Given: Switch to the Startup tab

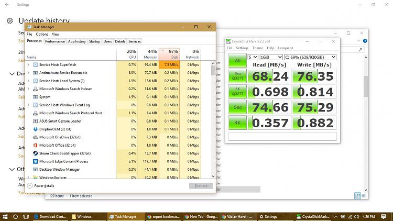Looking at the screenshot, I should [x=94, y=41].
